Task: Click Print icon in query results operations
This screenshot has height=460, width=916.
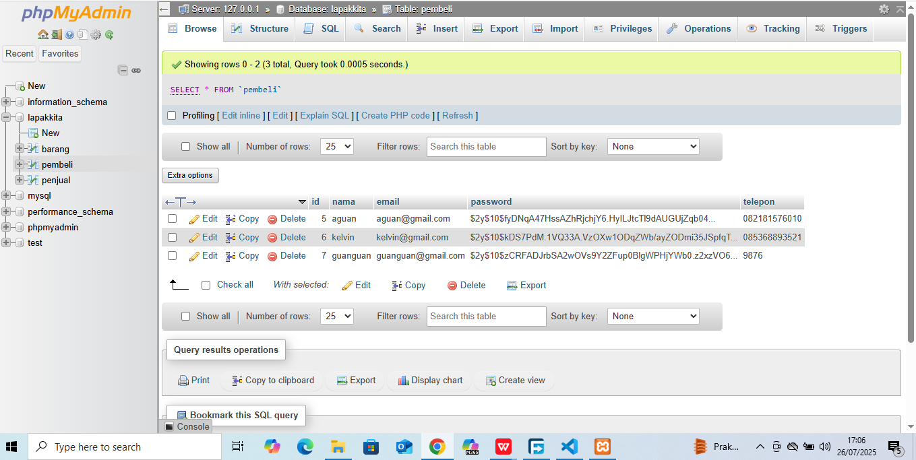Action: 183,381
